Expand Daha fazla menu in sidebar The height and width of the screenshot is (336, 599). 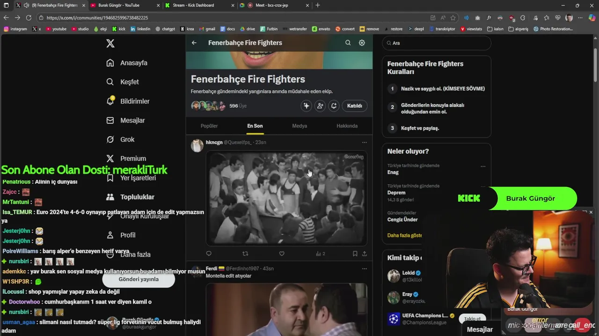(128, 254)
